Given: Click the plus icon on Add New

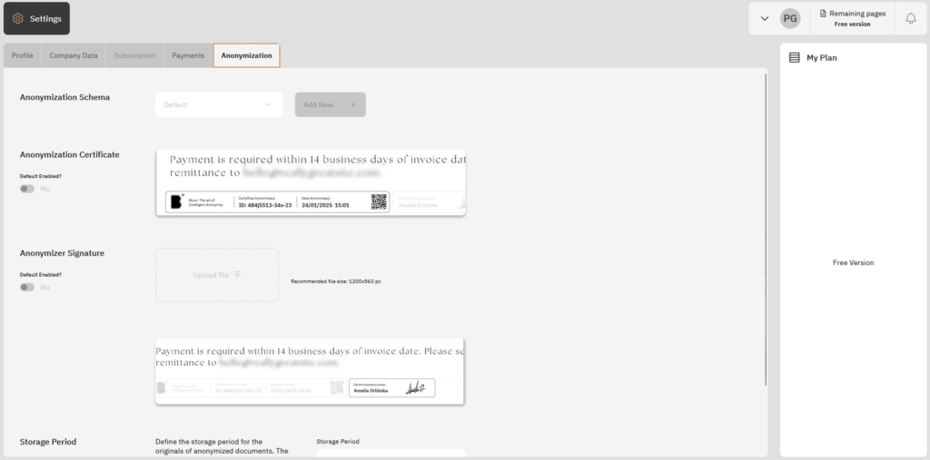Looking at the screenshot, I should (x=353, y=104).
